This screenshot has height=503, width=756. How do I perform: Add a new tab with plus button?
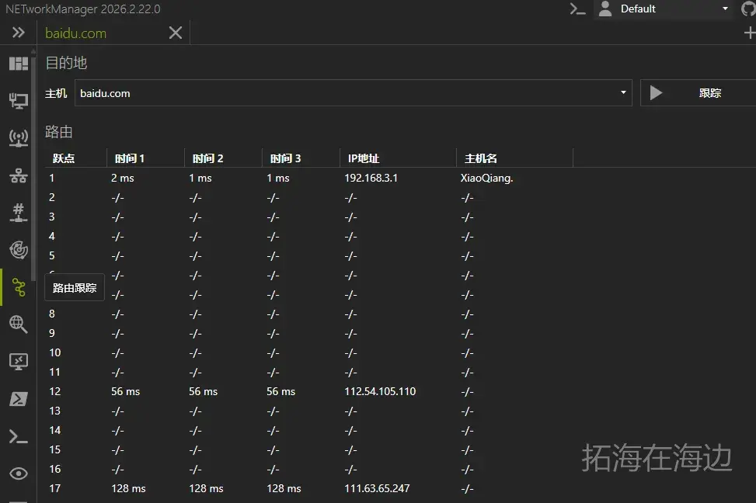point(750,33)
